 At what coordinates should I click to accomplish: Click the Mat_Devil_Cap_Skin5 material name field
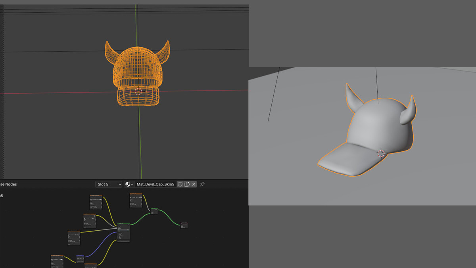coord(155,184)
